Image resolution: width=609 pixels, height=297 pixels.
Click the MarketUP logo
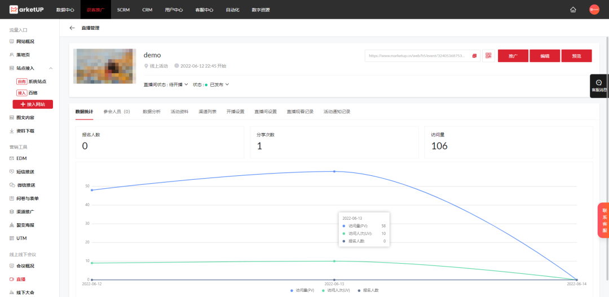click(27, 10)
